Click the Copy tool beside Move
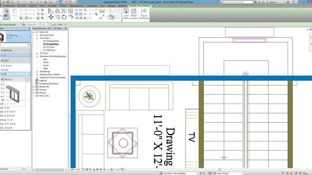This screenshot has height=175, width=312. [x=58, y=17]
